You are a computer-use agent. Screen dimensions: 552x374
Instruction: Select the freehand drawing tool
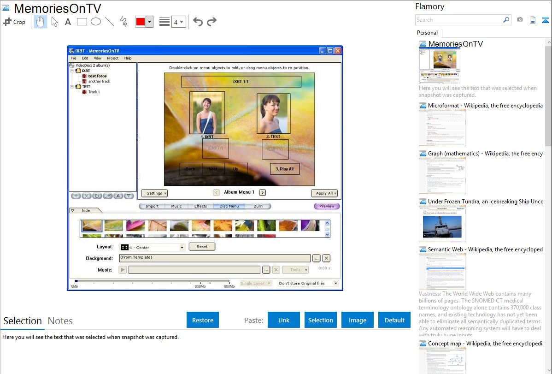[x=123, y=22]
